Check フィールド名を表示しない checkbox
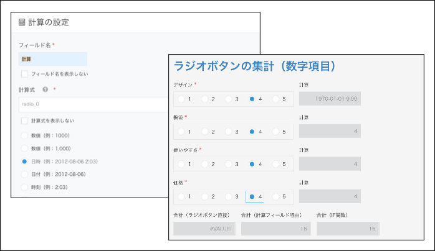Viewport: 435px width, 251px height. [25, 74]
